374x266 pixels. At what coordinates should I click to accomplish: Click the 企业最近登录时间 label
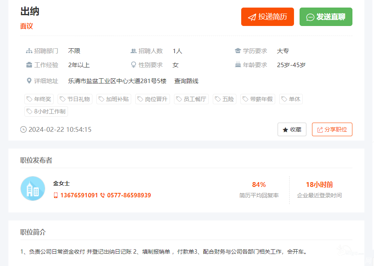click(319, 196)
